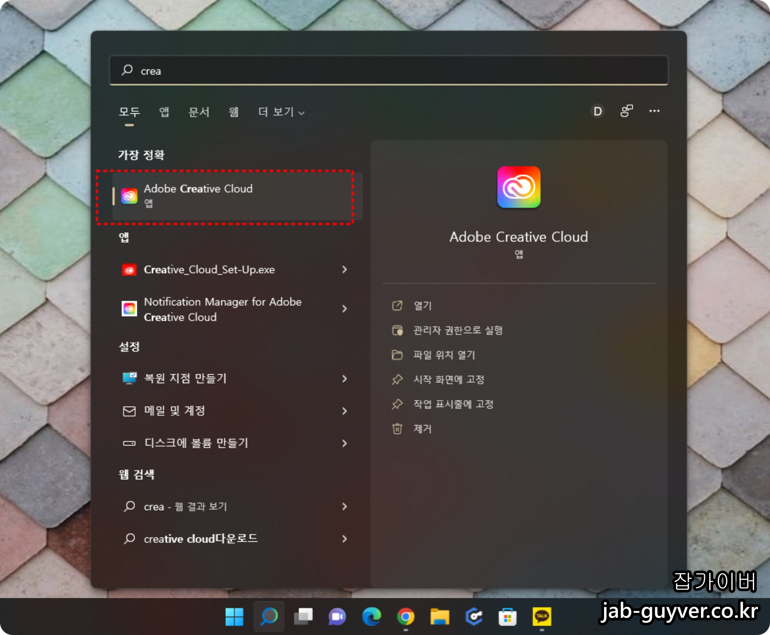Expand crea web result chevron
Screen dimensions: 770x635
point(345,507)
